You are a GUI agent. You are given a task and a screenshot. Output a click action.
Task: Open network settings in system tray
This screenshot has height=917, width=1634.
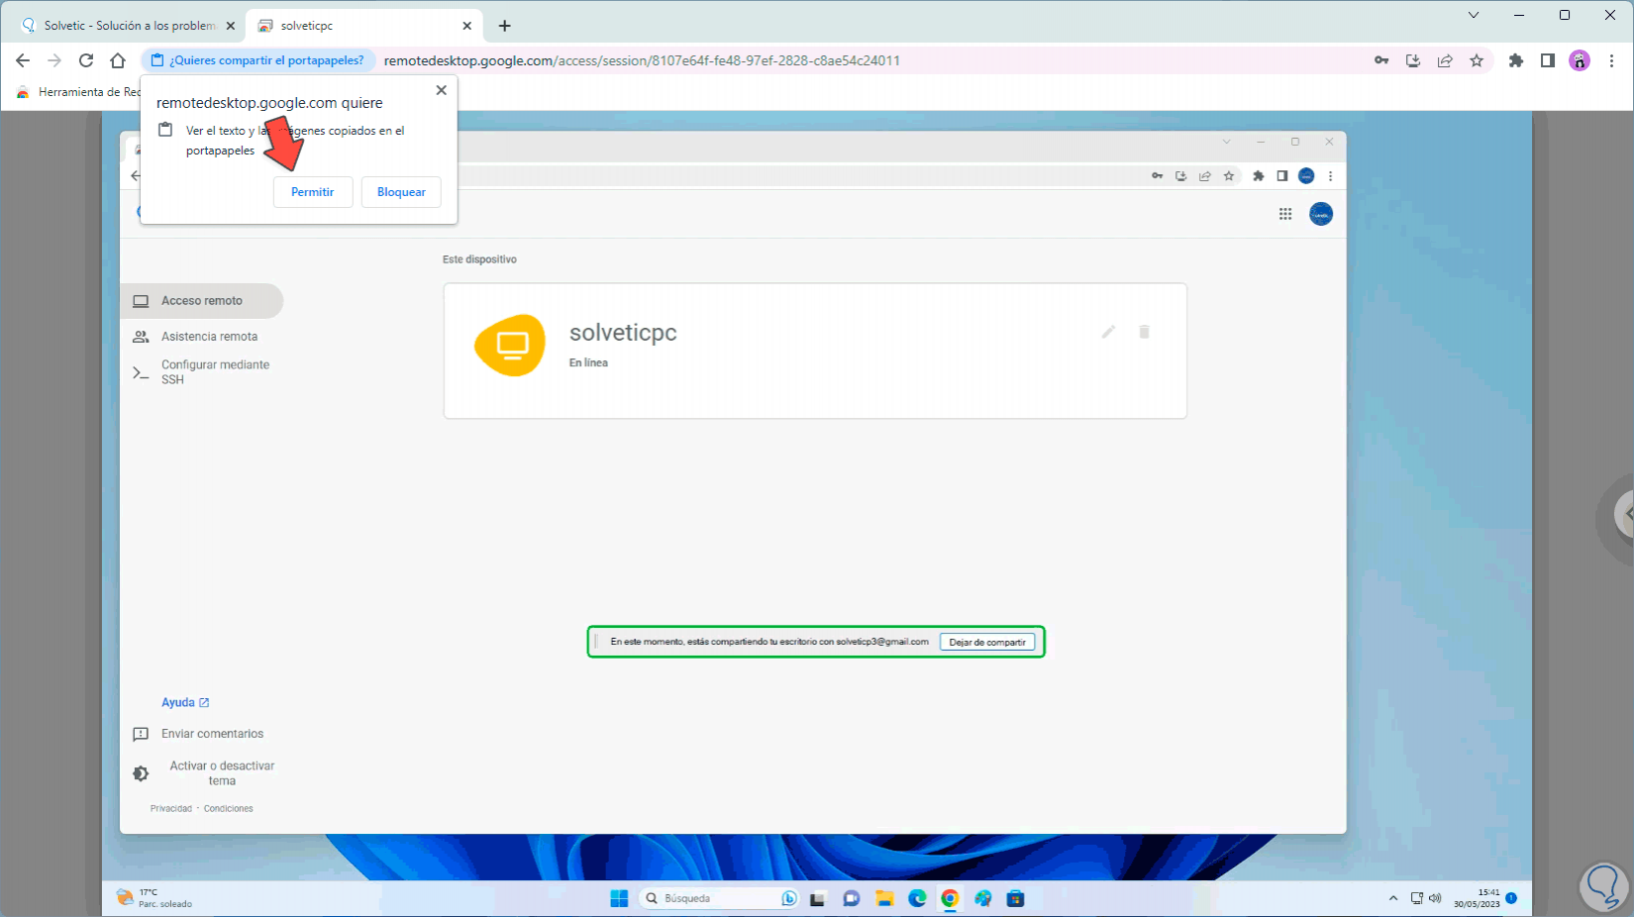click(x=1417, y=898)
